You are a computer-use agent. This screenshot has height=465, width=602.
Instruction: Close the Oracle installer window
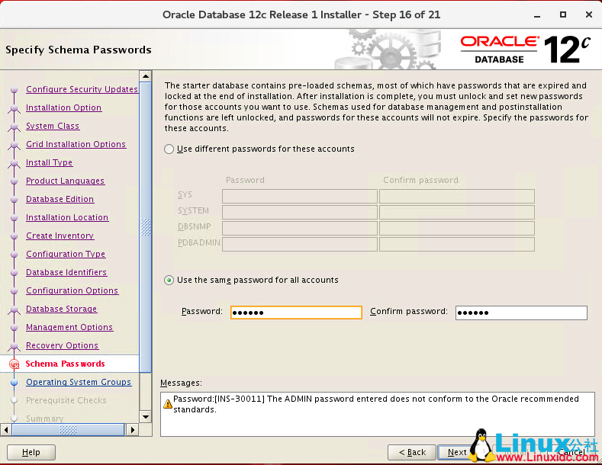click(589, 14)
